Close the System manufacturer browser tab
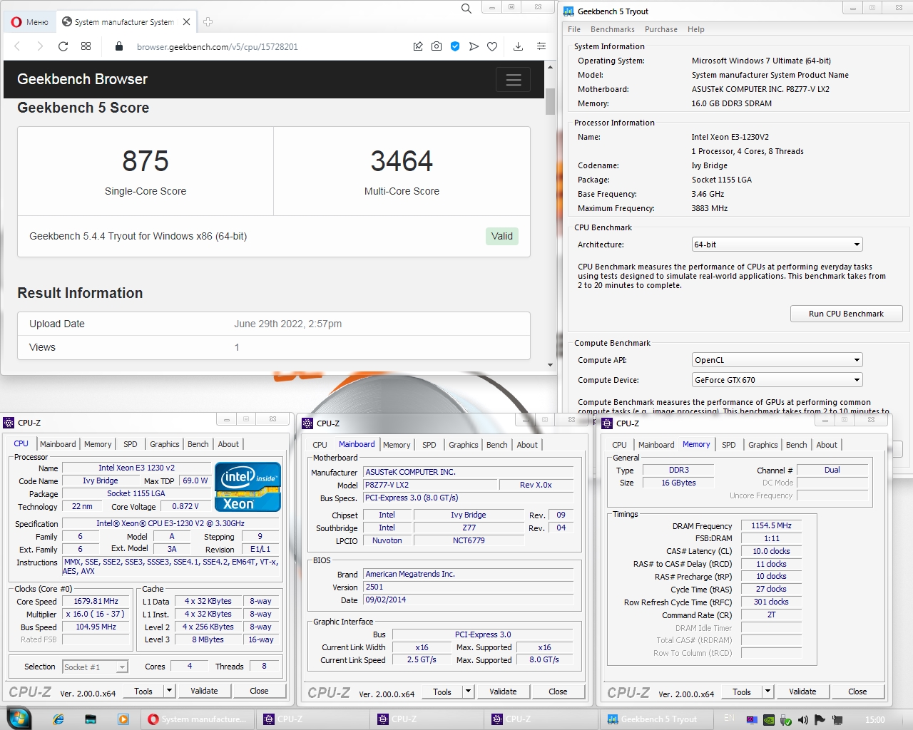Image resolution: width=913 pixels, height=730 pixels. 186,22
